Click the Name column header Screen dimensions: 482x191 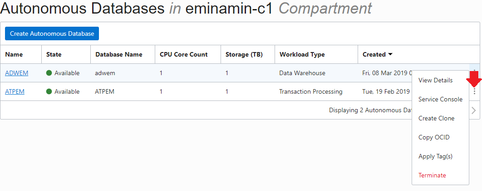pos(14,54)
